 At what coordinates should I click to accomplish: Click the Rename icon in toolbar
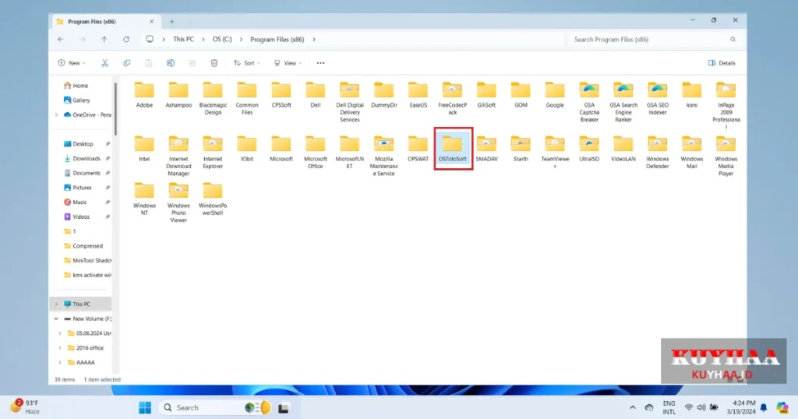pos(171,63)
